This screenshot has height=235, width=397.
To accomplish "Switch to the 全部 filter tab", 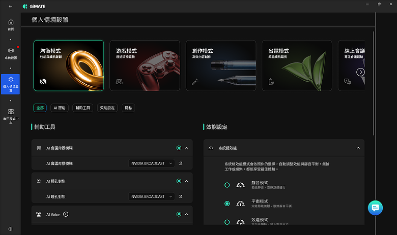I will (40, 108).
